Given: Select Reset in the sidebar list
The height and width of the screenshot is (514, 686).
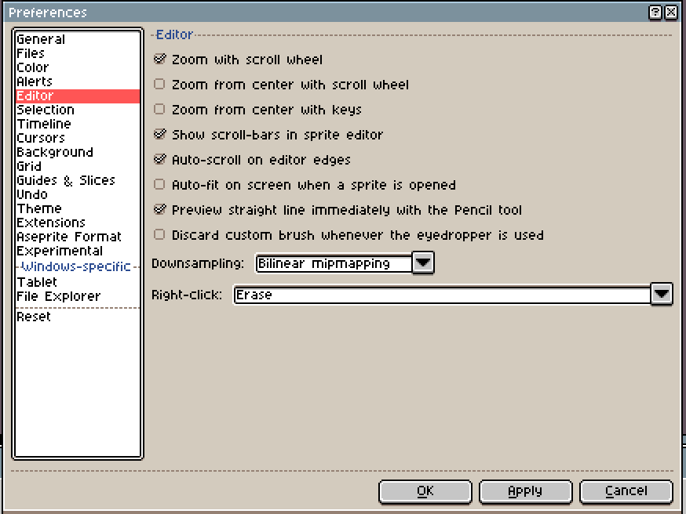Looking at the screenshot, I should [x=34, y=317].
